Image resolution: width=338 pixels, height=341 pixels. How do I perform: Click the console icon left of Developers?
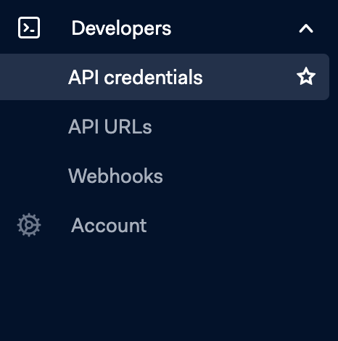pos(29,28)
